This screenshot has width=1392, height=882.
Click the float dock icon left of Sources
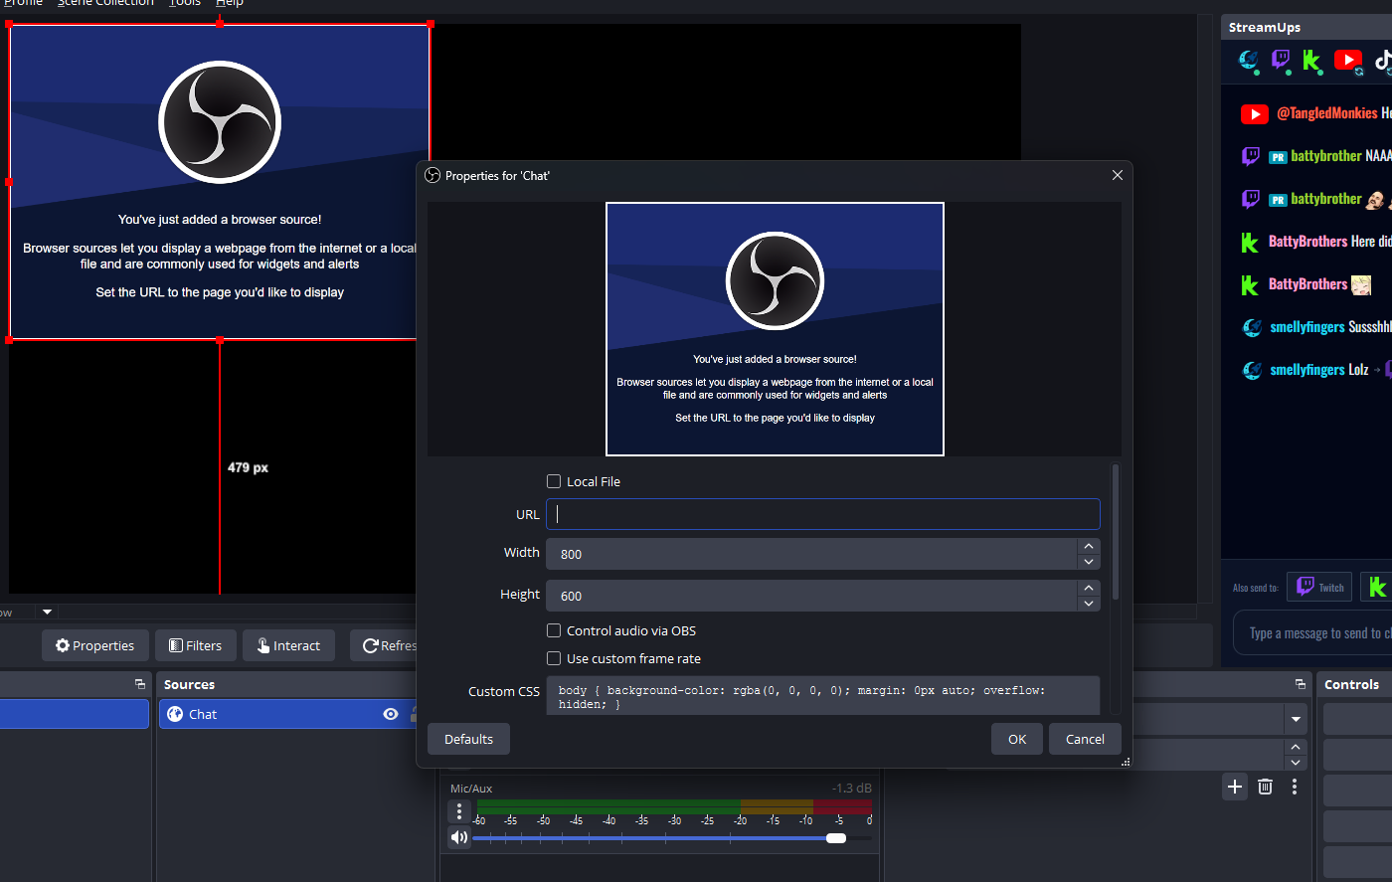point(140,684)
